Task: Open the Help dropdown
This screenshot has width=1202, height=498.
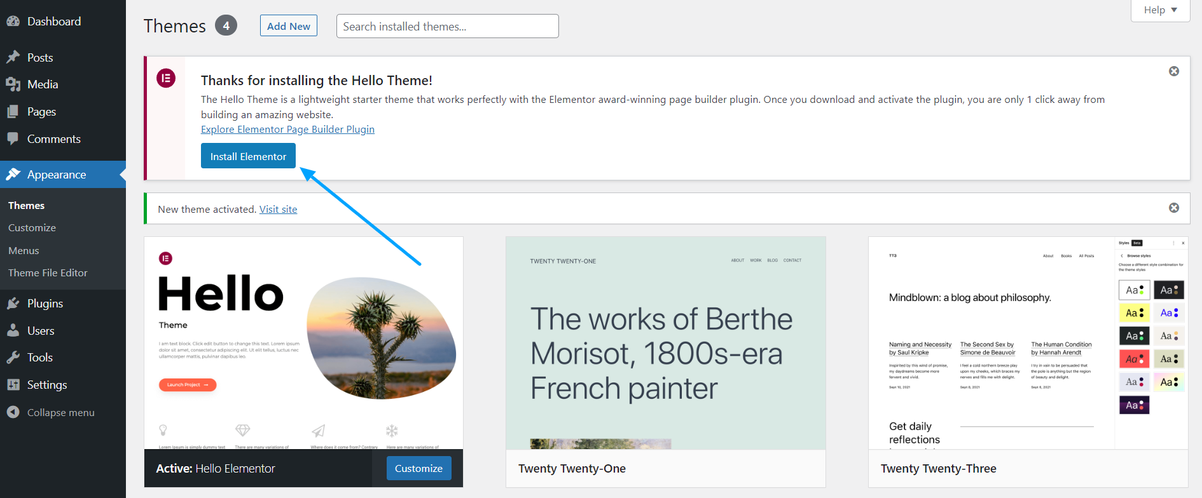Action: click(x=1161, y=10)
